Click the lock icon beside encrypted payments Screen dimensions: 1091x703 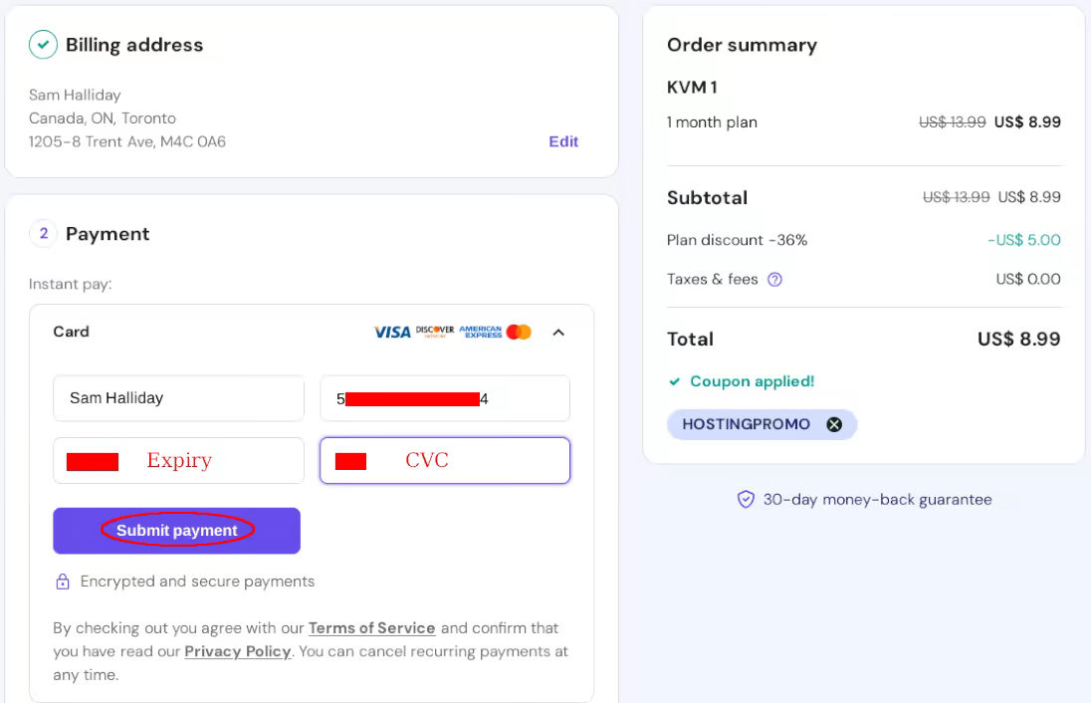[x=63, y=582]
